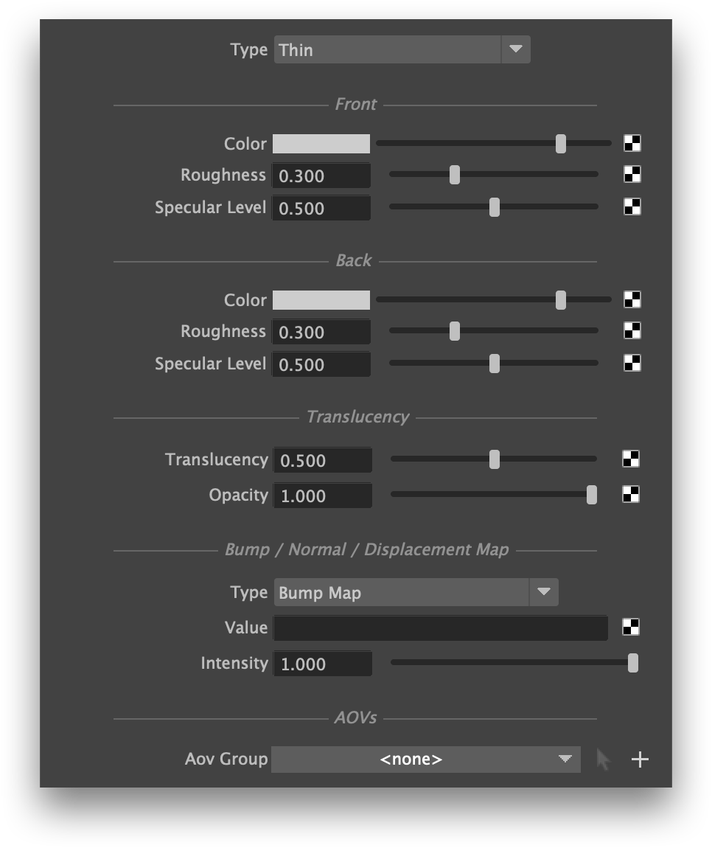Click the Front Specular Level value field
Screen dimensions: 712x848
(321, 208)
